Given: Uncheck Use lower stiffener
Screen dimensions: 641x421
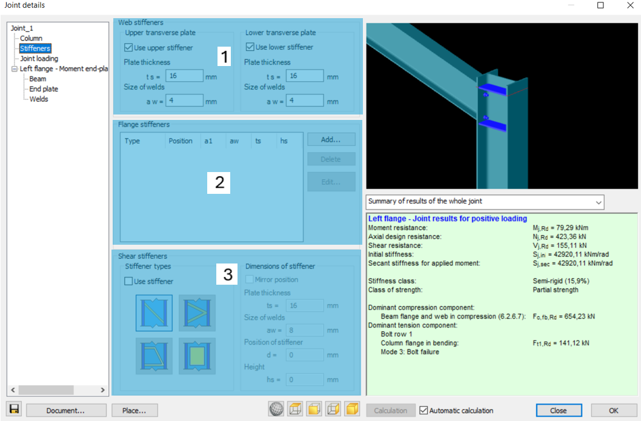Looking at the screenshot, I should [x=250, y=47].
